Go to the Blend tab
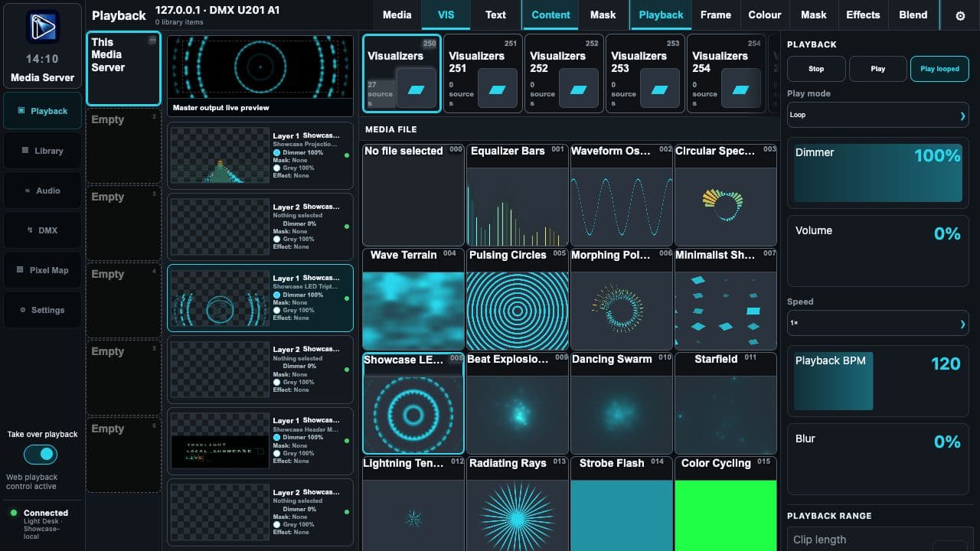Image resolution: width=980 pixels, height=551 pixels. 913,15
